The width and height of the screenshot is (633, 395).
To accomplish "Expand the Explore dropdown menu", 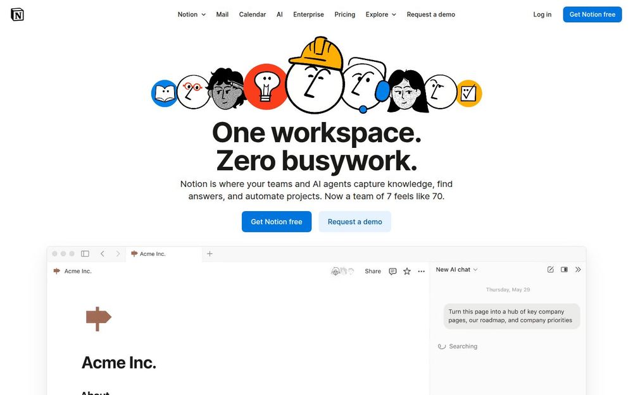I will click(x=380, y=15).
